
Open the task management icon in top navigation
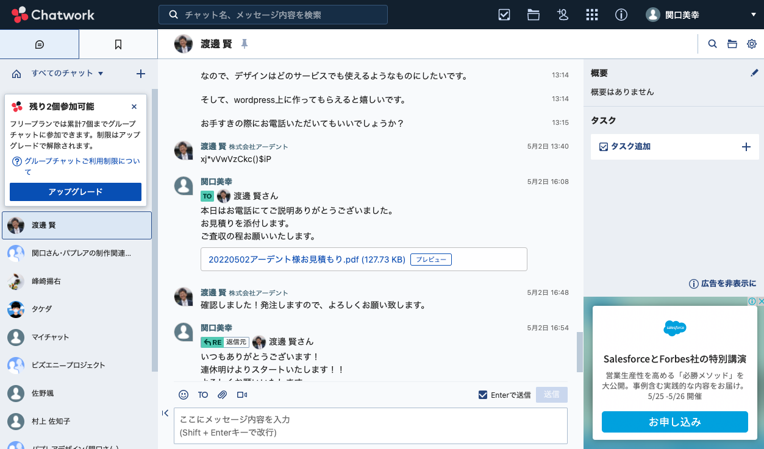coord(504,14)
